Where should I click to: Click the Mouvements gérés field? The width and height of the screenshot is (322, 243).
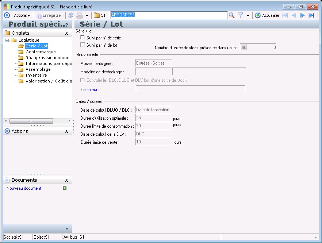(x=153, y=63)
